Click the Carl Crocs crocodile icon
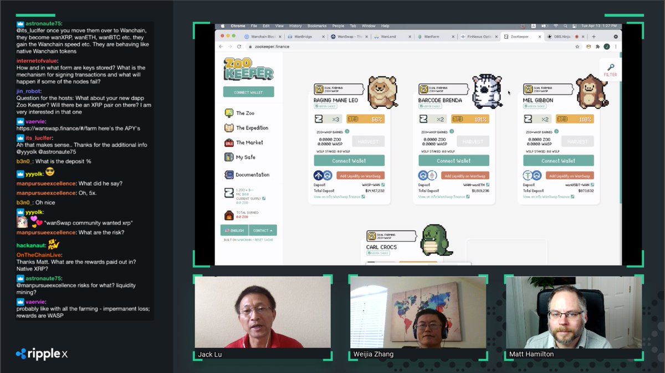This screenshot has width=665, height=373. click(x=437, y=240)
